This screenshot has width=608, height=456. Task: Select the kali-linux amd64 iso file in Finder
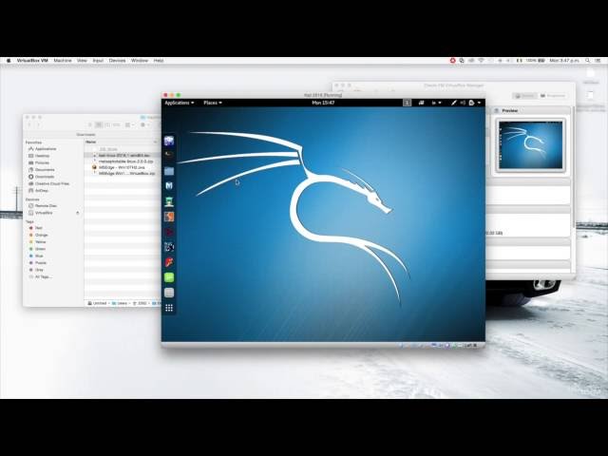pos(123,155)
